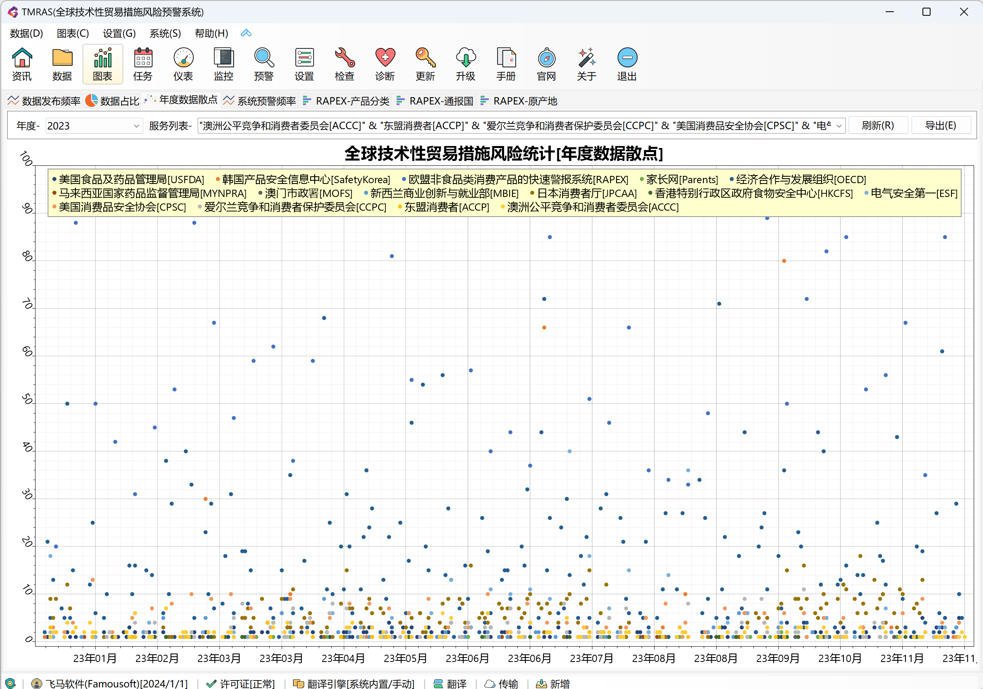Click the RAPEX legend color marker
The image size is (983, 689).
(404, 179)
